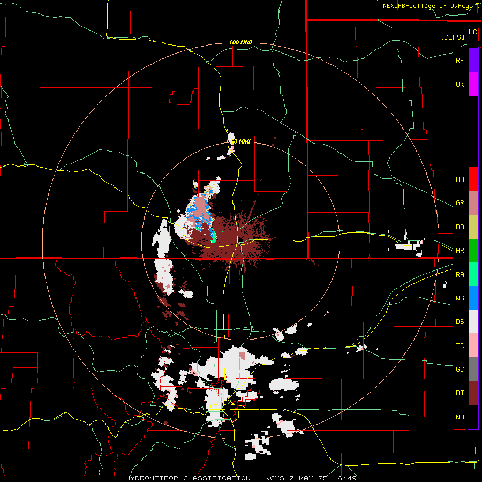Click the HHC product label
Image resolution: width=482 pixels, height=482 pixels.
point(471,32)
